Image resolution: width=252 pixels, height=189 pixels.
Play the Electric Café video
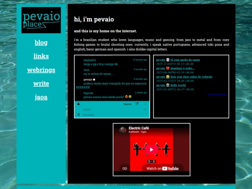coord(151,150)
